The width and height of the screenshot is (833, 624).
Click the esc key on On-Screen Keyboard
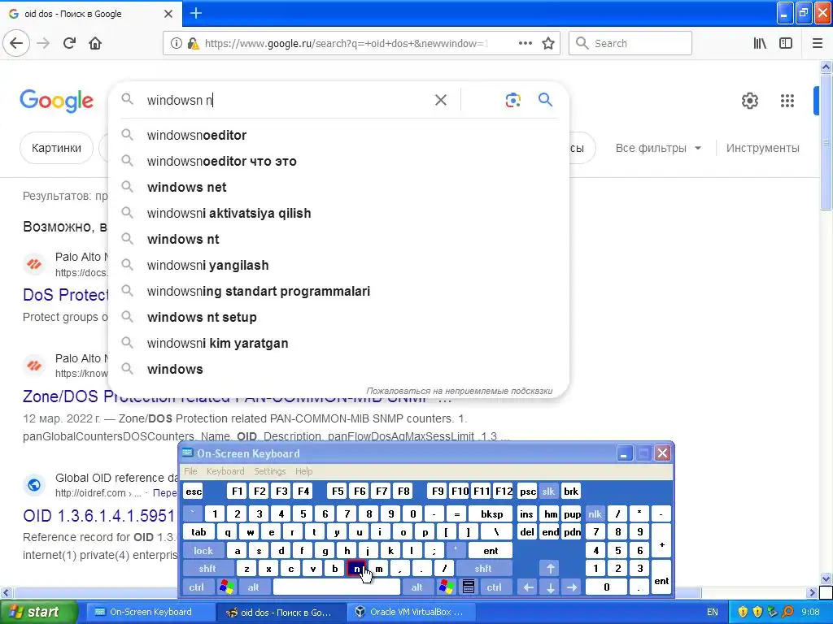pos(194,492)
